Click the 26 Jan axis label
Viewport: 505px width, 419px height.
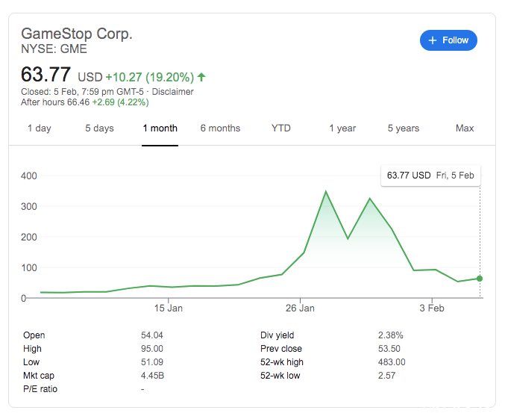(x=300, y=308)
